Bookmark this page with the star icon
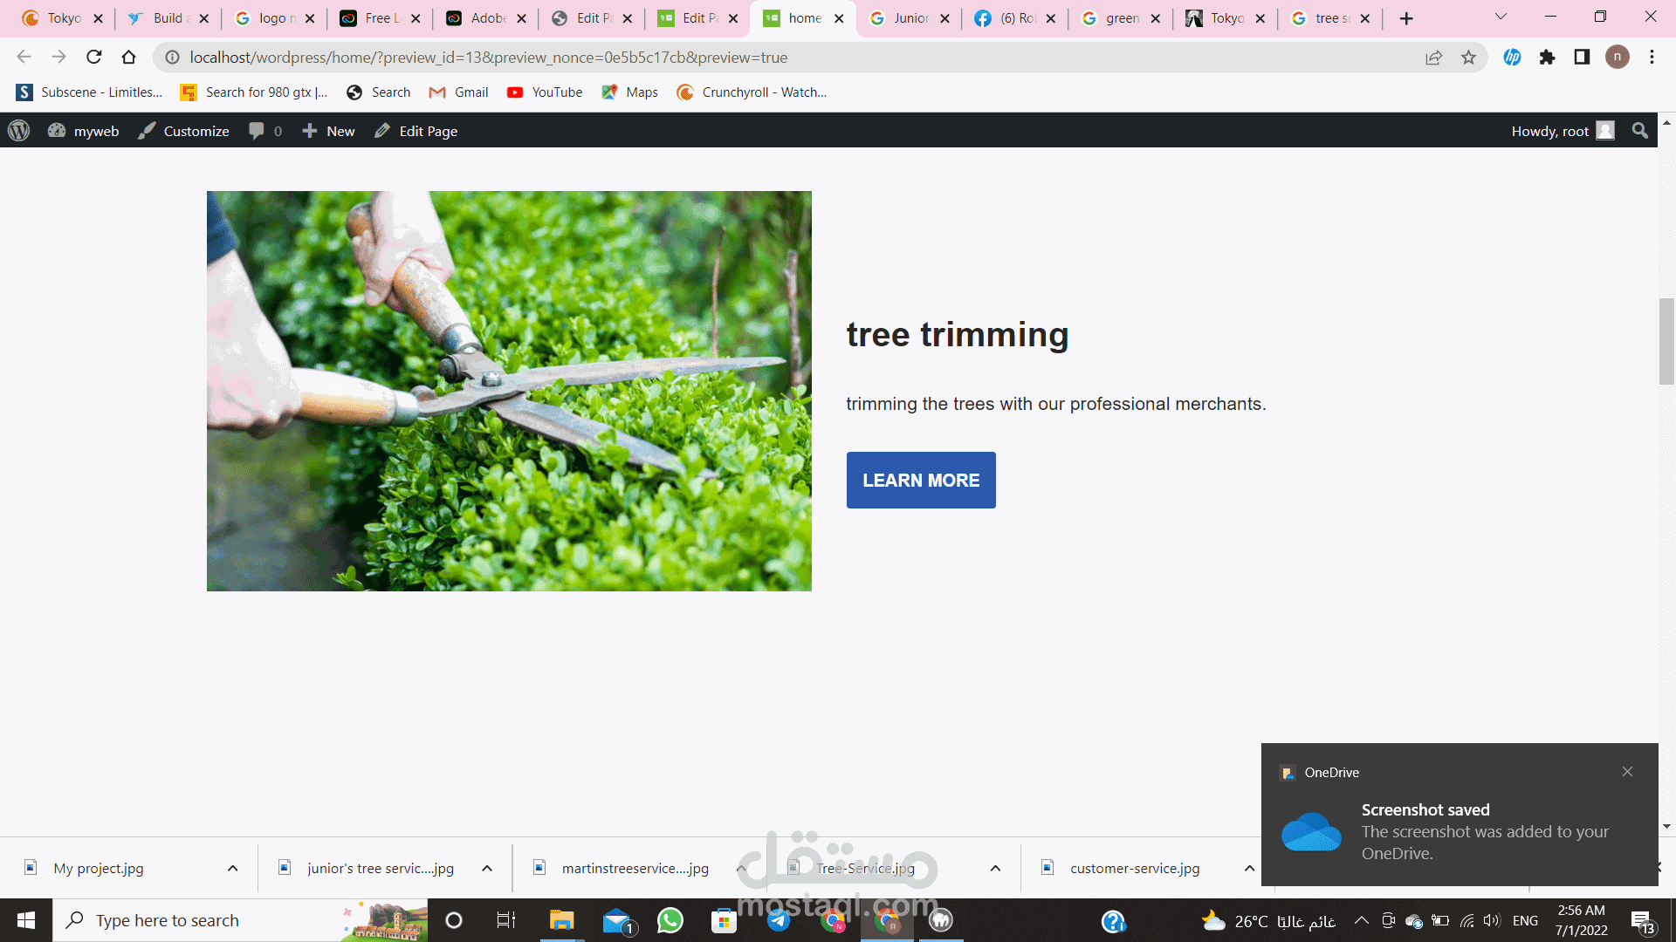The width and height of the screenshot is (1676, 942). pos(1468,58)
